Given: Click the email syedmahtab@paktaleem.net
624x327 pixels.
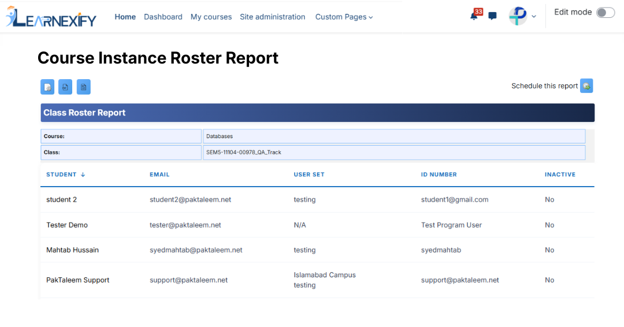Looking at the screenshot, I should click(x=196, y=250).
